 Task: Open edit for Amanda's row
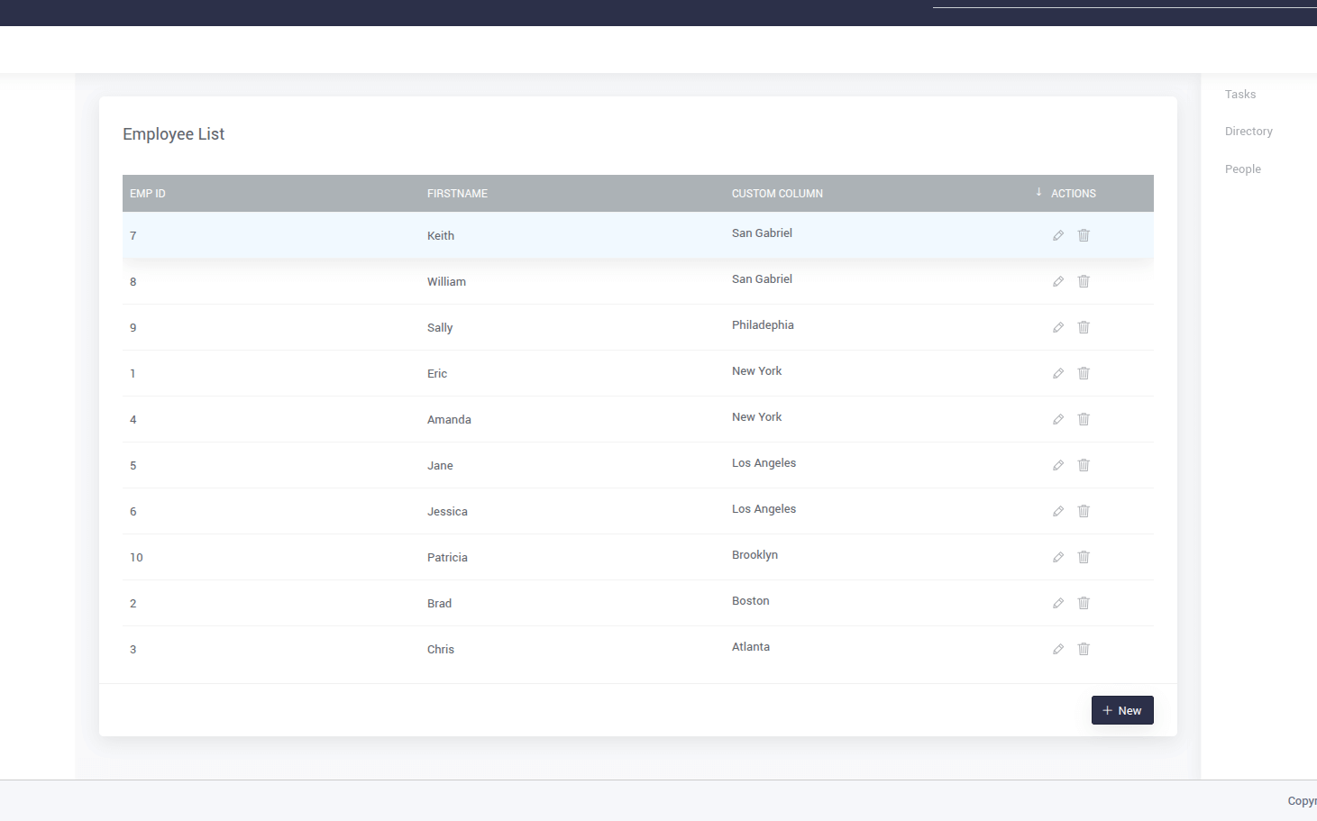1058,419
